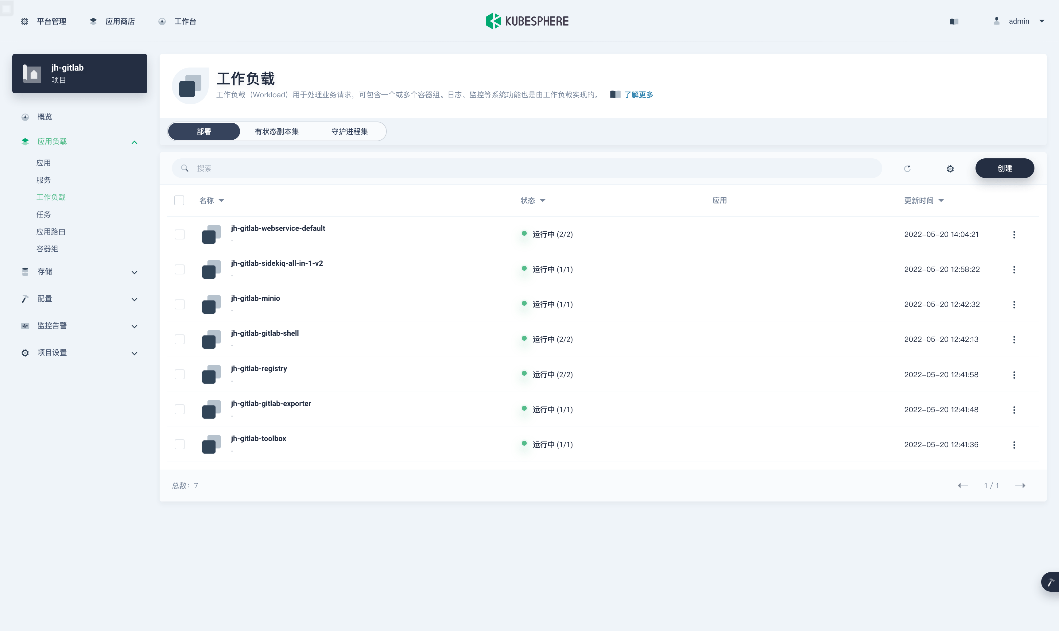Open the admin user dropdown
The image size is (1059, 631).
pos(1019,21)
